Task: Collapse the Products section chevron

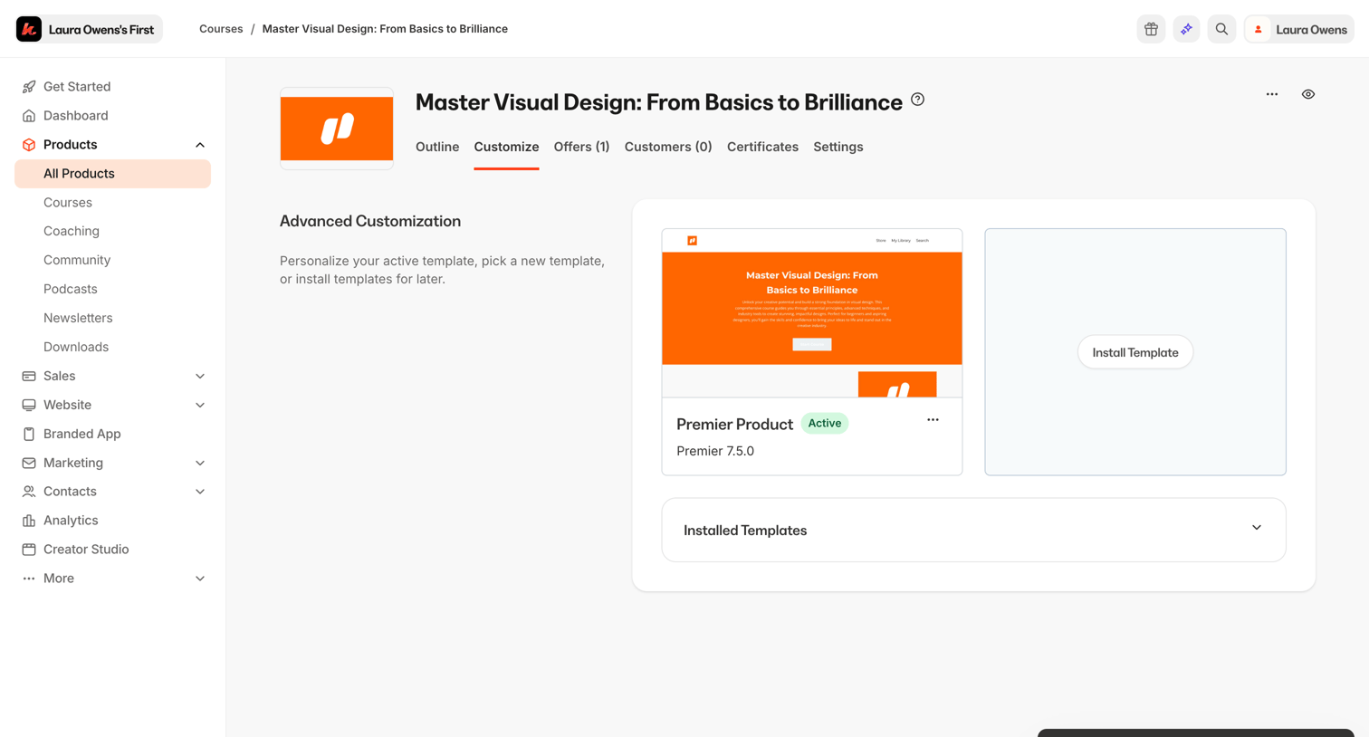Action: pyautogui.click(x=200, y=145)
